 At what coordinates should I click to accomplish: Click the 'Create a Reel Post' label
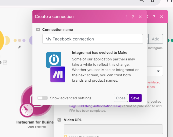tap(37, 127)
